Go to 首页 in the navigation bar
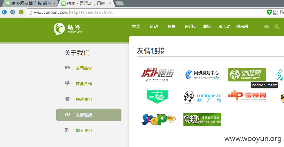The image size is (284, 147). (136, 27)
